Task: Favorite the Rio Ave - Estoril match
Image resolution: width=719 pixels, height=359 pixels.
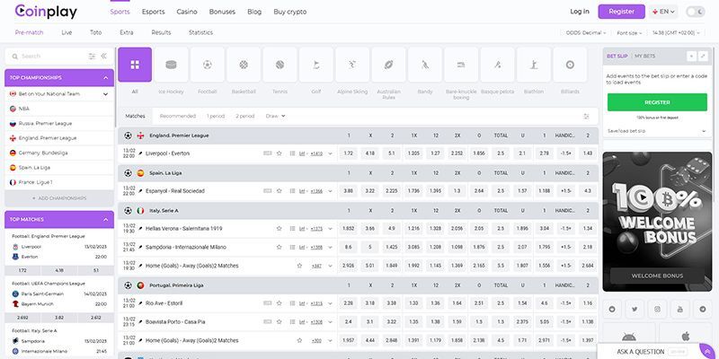Action: 279,303
